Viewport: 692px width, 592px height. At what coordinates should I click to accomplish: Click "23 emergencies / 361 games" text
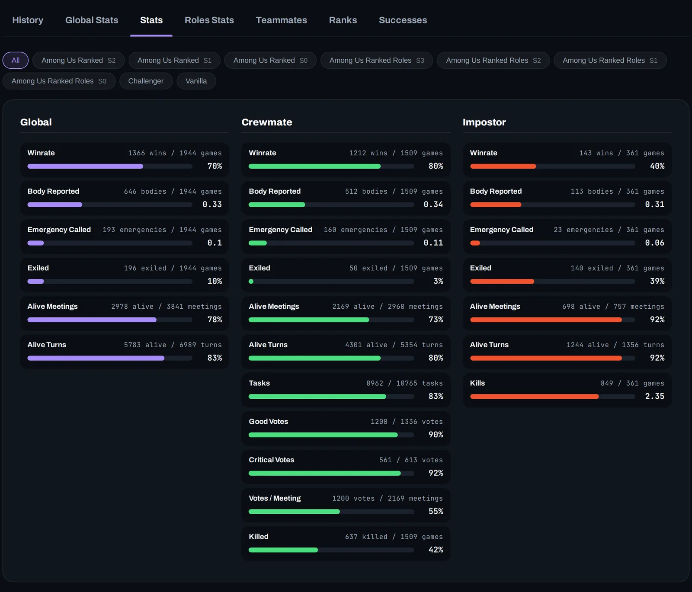609,230
